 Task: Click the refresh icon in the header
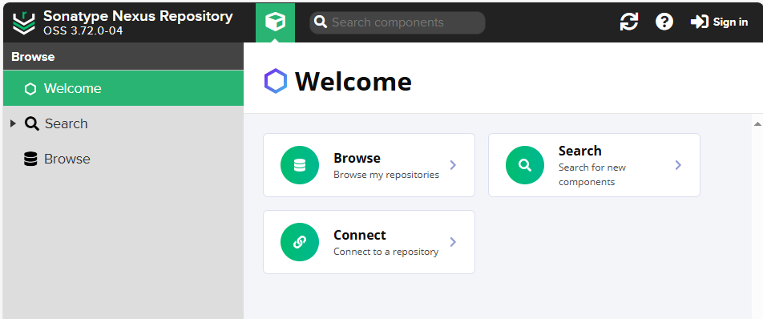coord(628,22)
